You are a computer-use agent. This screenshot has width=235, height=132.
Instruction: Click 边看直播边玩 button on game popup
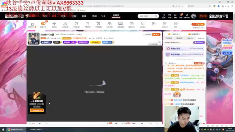point(37,111)
